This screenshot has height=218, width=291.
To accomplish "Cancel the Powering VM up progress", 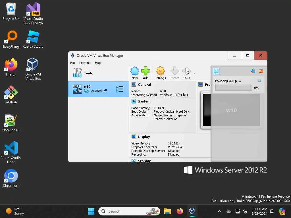I will click(259, 81).
